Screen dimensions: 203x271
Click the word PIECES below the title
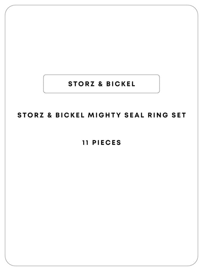click(107, 143)
